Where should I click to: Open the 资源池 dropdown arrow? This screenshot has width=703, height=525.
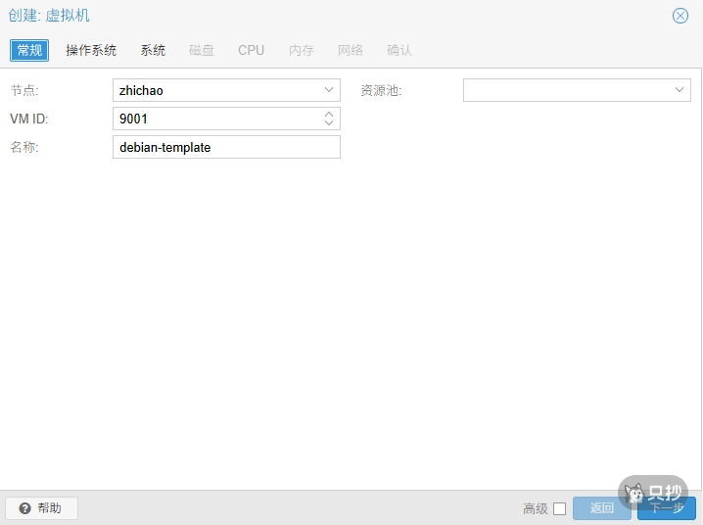(x=680, y=90)
